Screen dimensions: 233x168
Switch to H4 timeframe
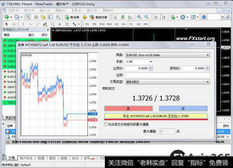point(123,24)
